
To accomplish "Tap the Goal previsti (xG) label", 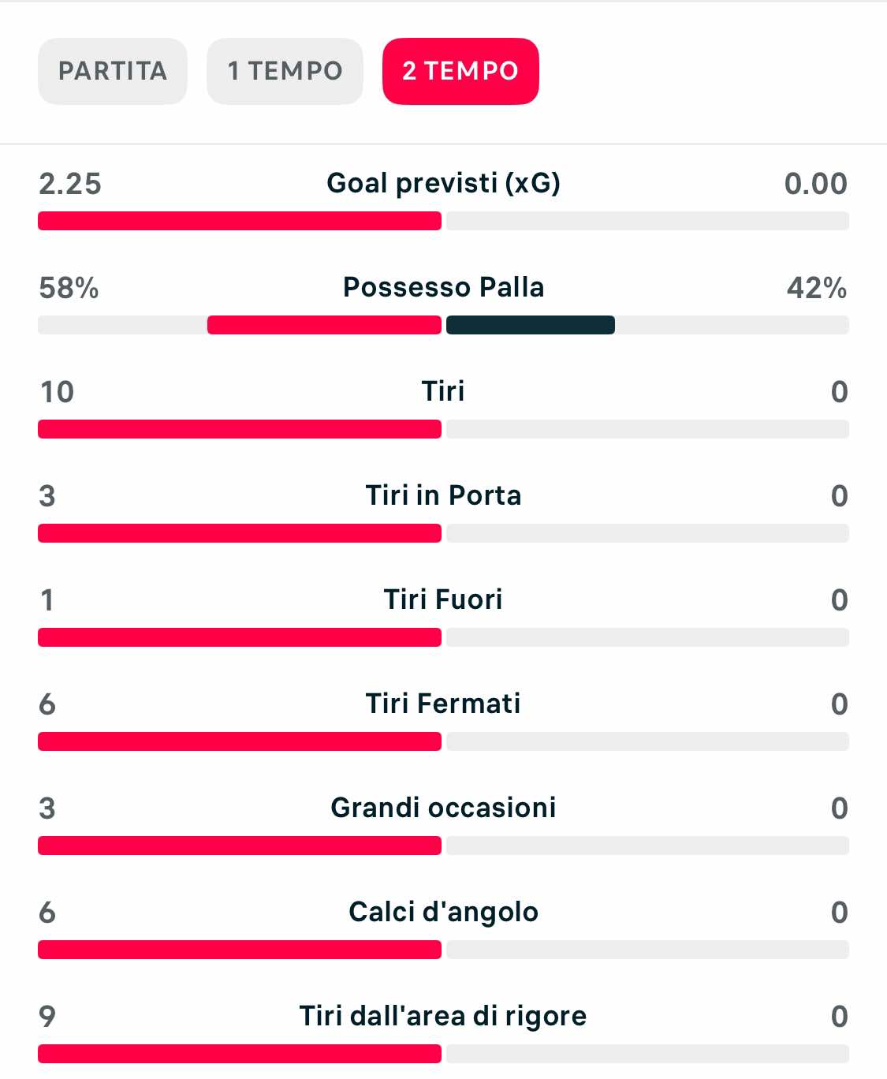I will point(443,183).
